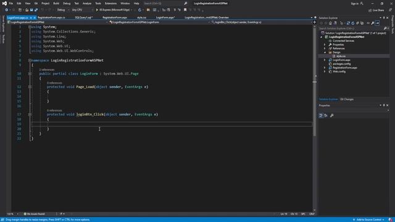
Task: Click the search magnifier icon in title bar
Action: [x=186, y=3]
